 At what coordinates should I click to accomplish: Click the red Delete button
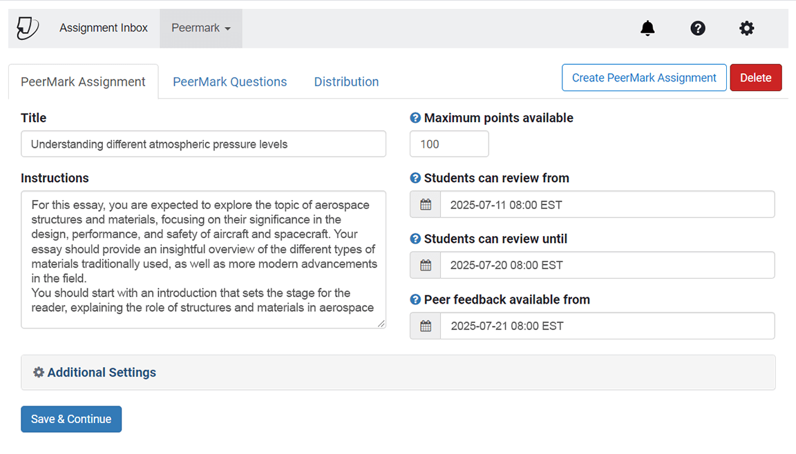[x=755, y=78]
